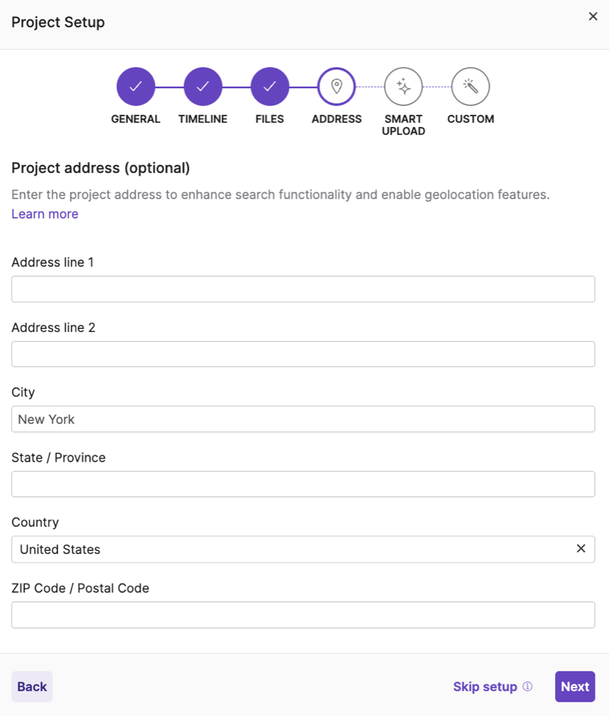Open the Learn more link
The image size is (609, 716).
(x=44, y=214)
